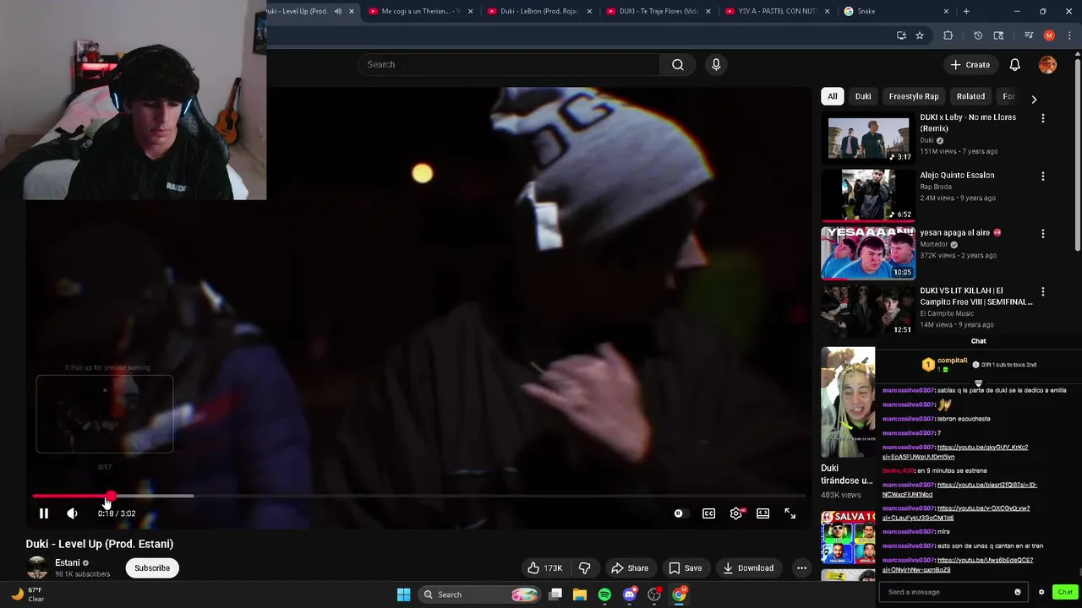Image resolution: width=1082 pixels, height=608 pixels.
Task: Click the tab search icon in Chrome toolbar
Action: [998, 35]
